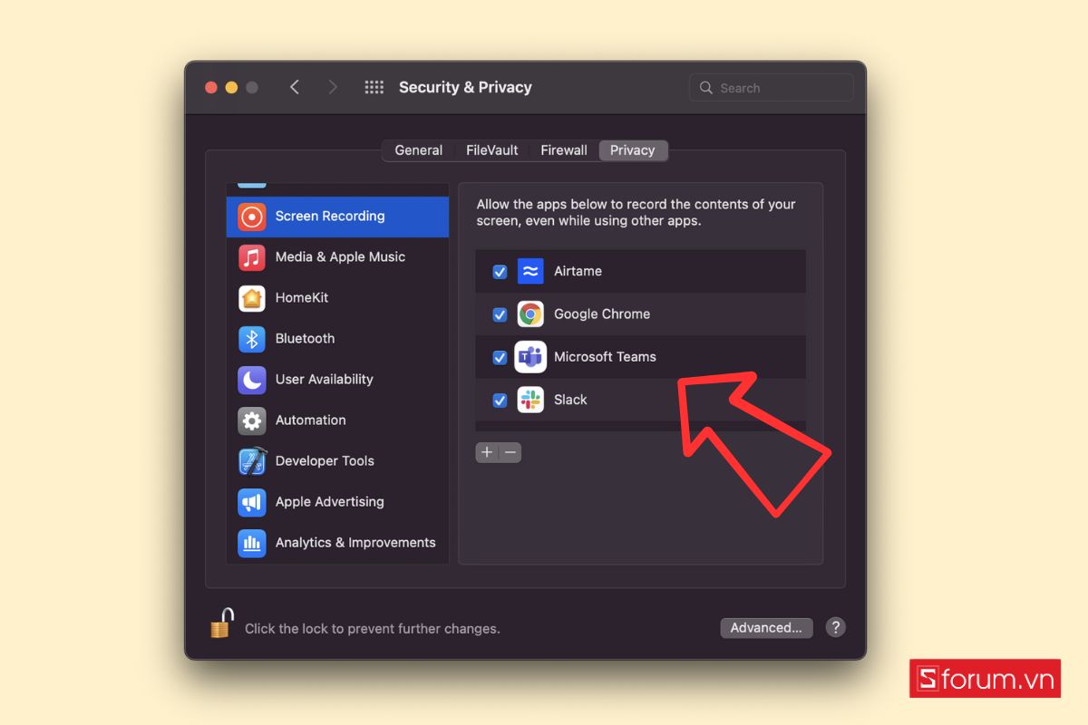Uncheck the Airtame checkbox
The image size is (1088, 725).
point(500,272)
